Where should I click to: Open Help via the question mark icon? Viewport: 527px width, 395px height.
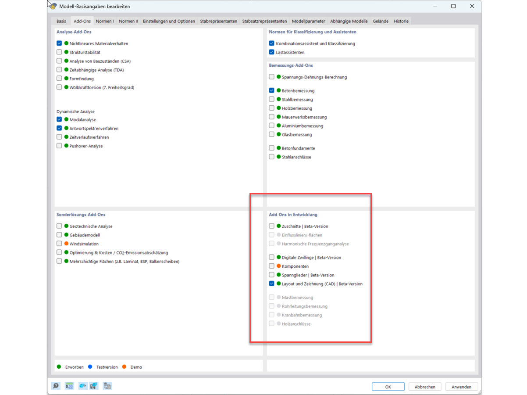pyautogui.click(x=56, y=386)
